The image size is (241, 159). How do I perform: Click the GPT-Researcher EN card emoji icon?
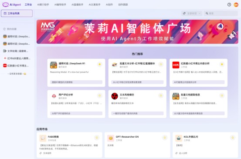point(111,138)
